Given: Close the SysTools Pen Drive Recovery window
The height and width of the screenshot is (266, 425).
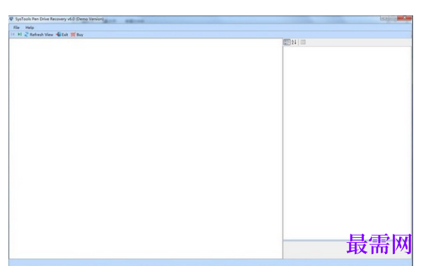Looking at the screenshot, I should tap(405, 18).
